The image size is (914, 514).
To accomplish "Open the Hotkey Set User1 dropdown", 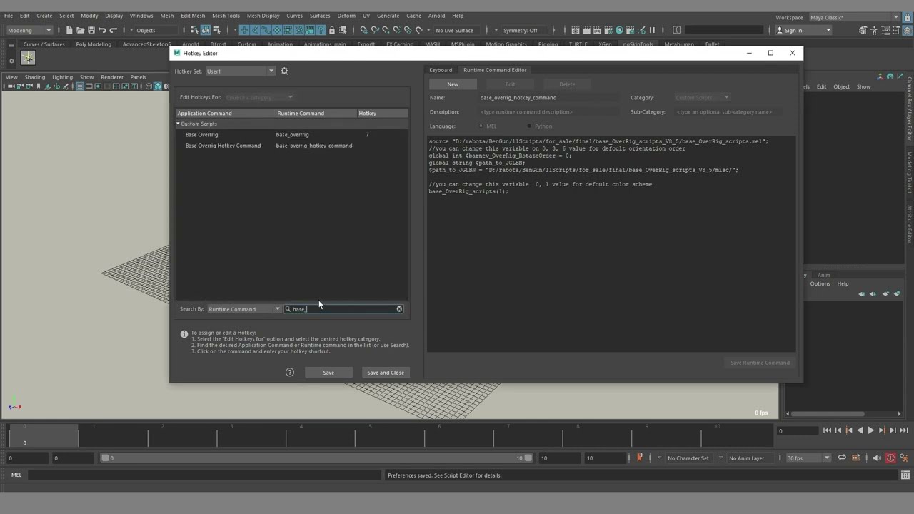I will 240,71.
